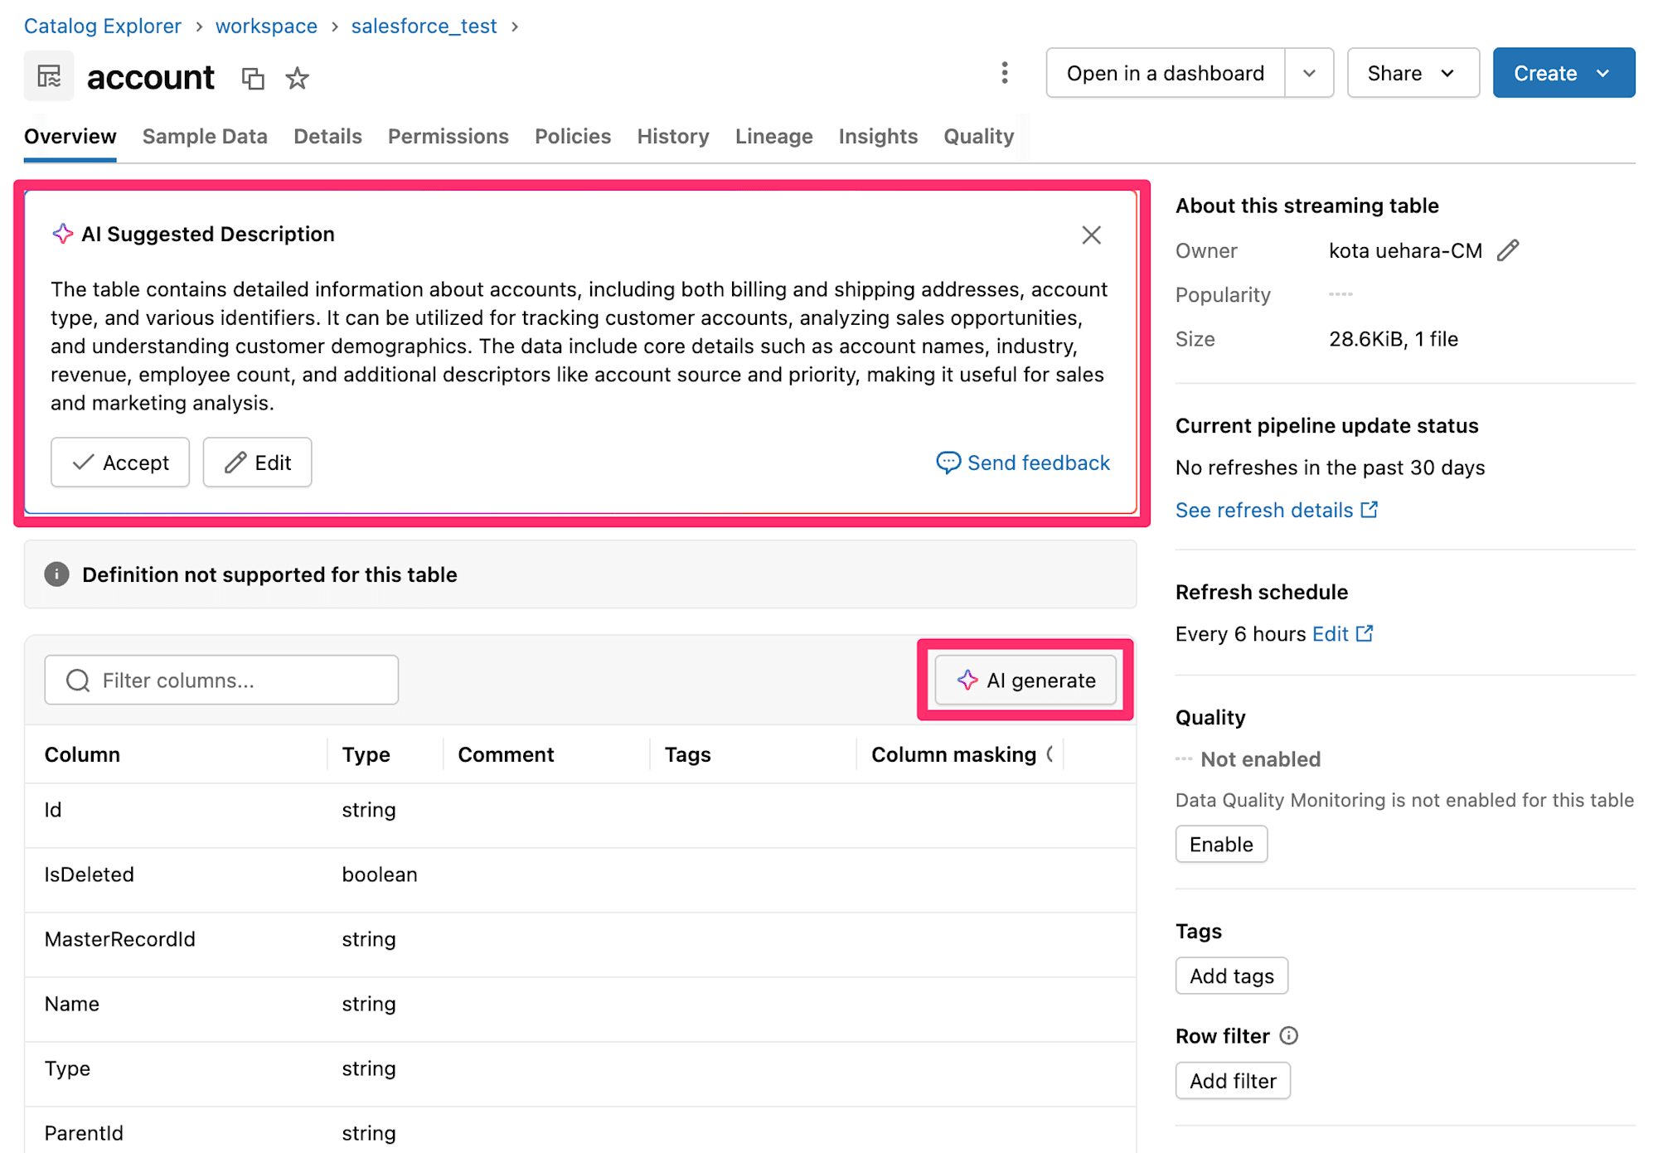Click the Filter columns search field
This screenshot has width=1658, height=1153.
click(221, 681)
